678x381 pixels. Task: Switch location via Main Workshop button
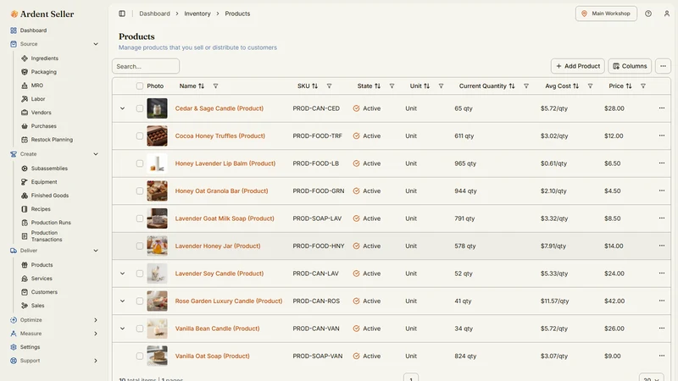606,14
